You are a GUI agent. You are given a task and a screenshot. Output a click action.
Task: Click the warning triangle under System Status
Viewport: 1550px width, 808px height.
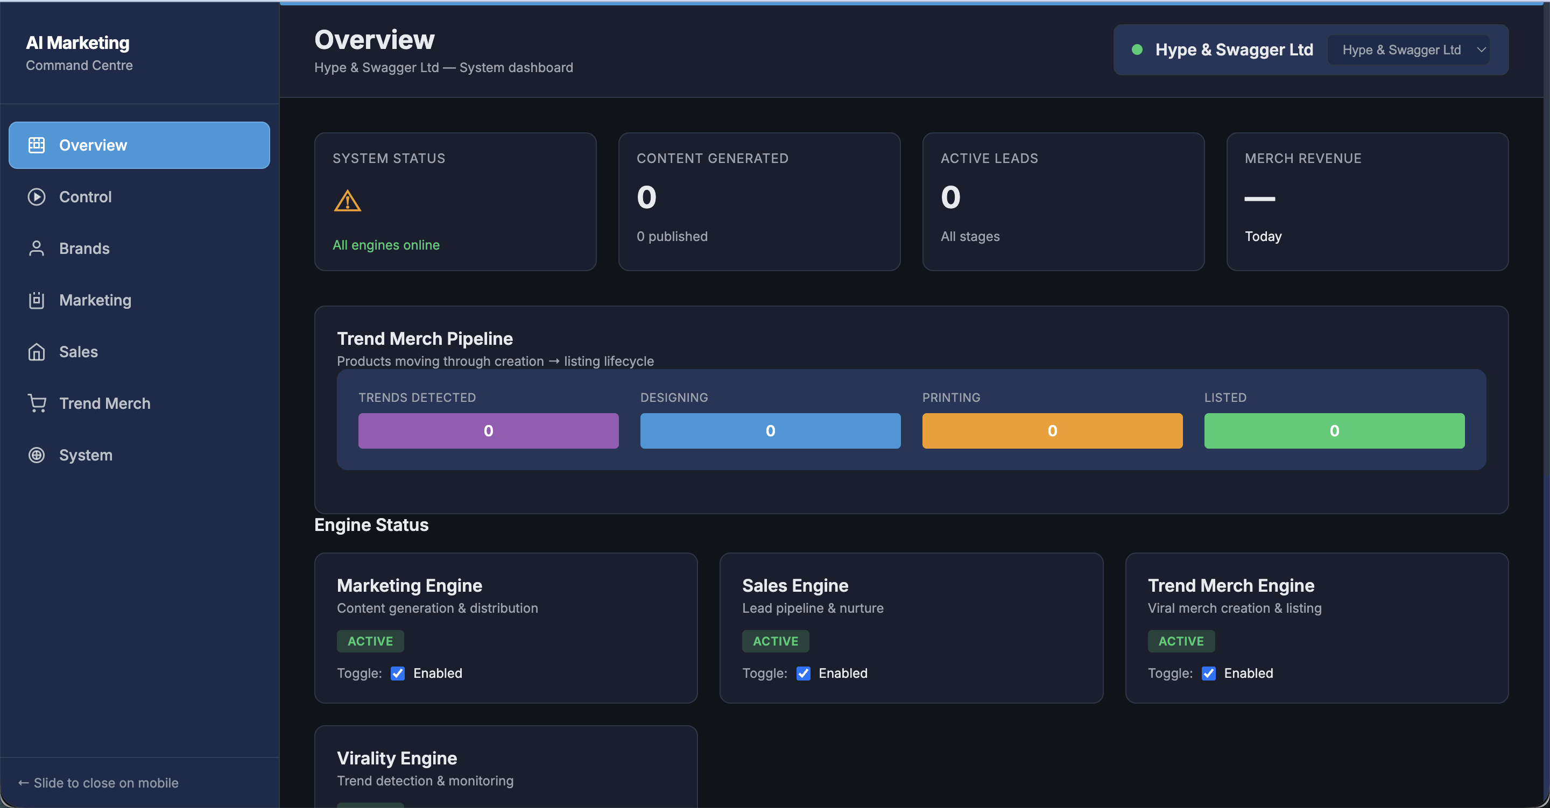tap(347, 201)
